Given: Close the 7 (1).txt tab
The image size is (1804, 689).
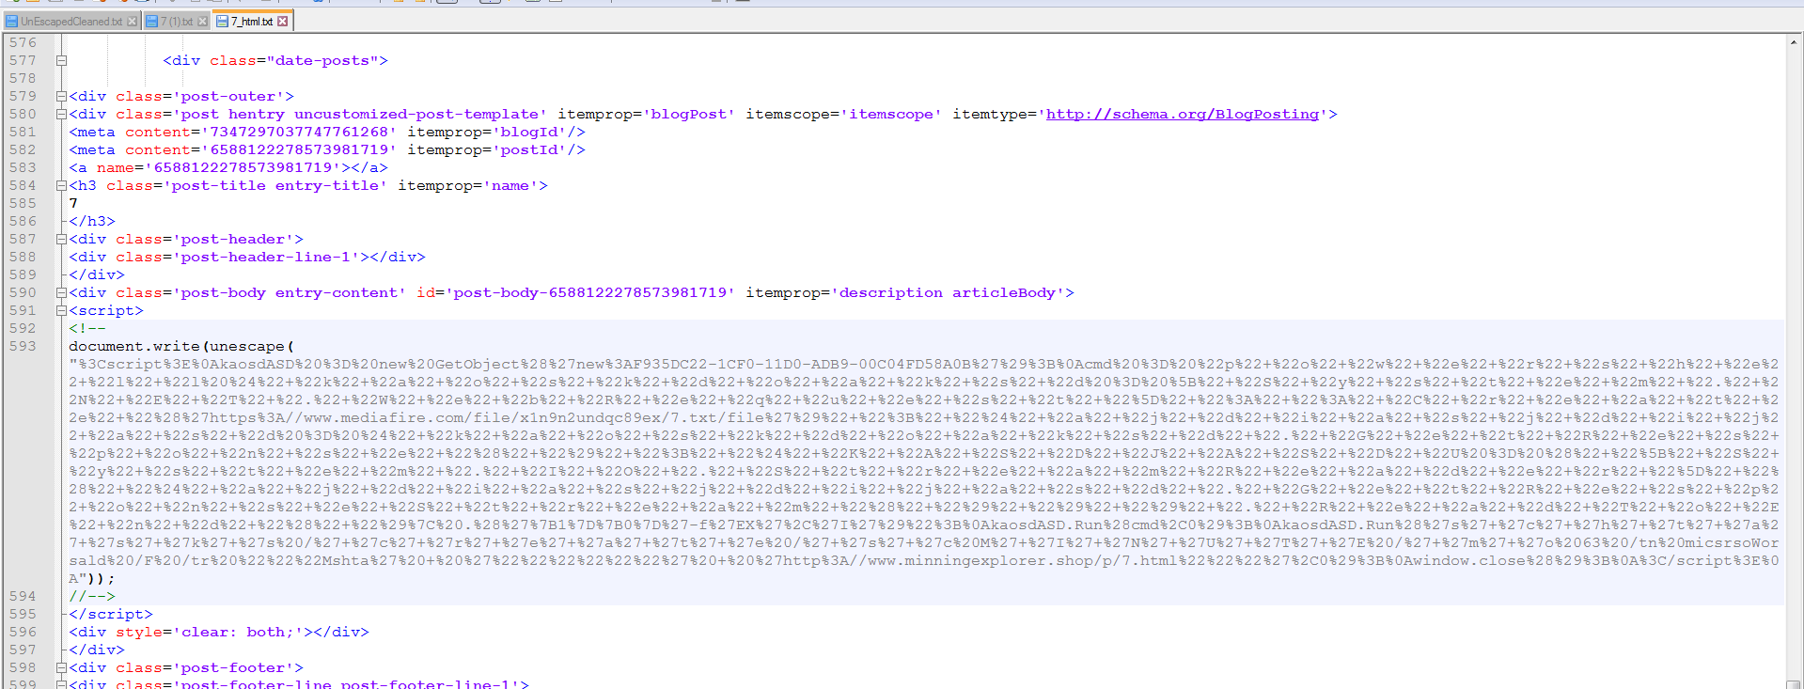Looking at the screenshot, I should click(202, 21).
